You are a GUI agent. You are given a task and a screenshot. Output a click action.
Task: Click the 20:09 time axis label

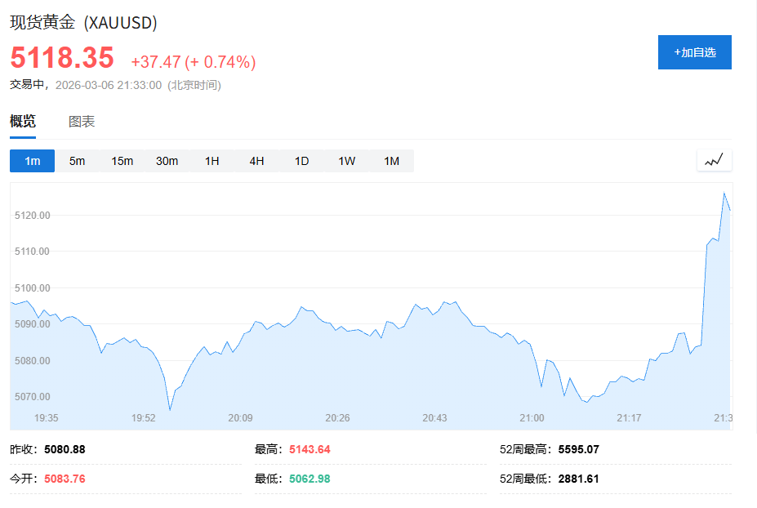240,418
